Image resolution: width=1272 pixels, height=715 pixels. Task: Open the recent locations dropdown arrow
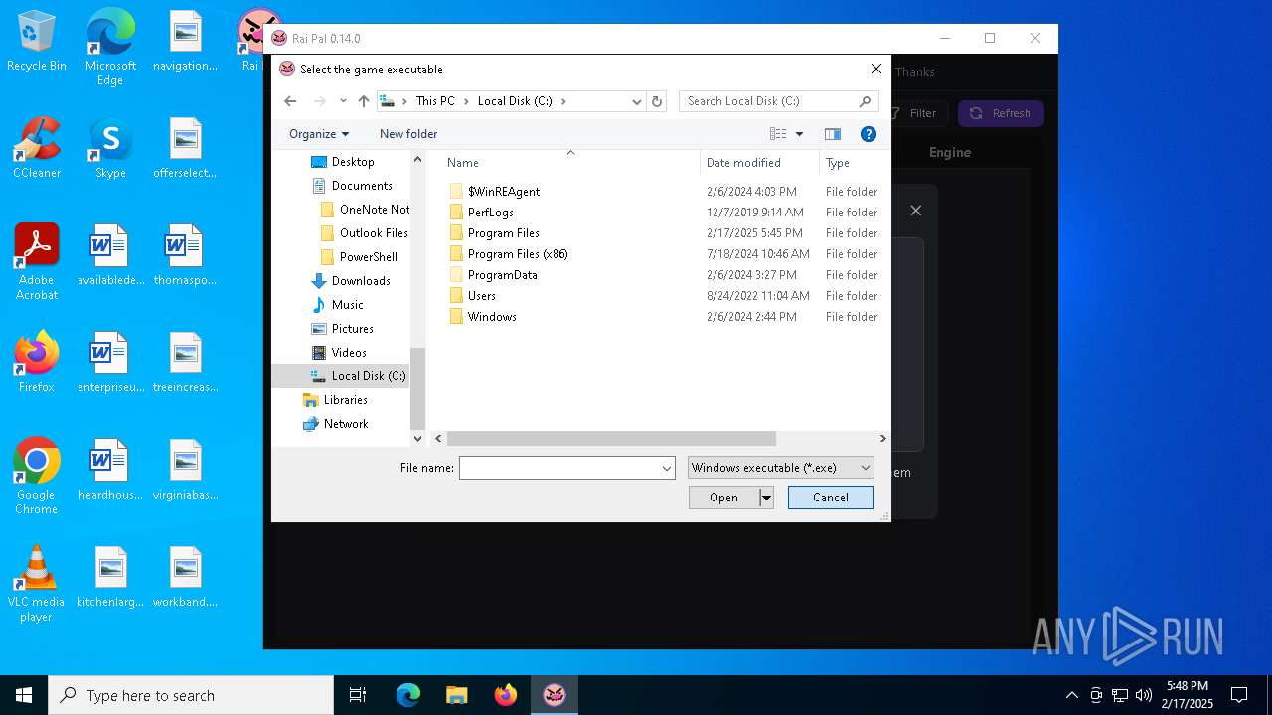click(343, 101)
